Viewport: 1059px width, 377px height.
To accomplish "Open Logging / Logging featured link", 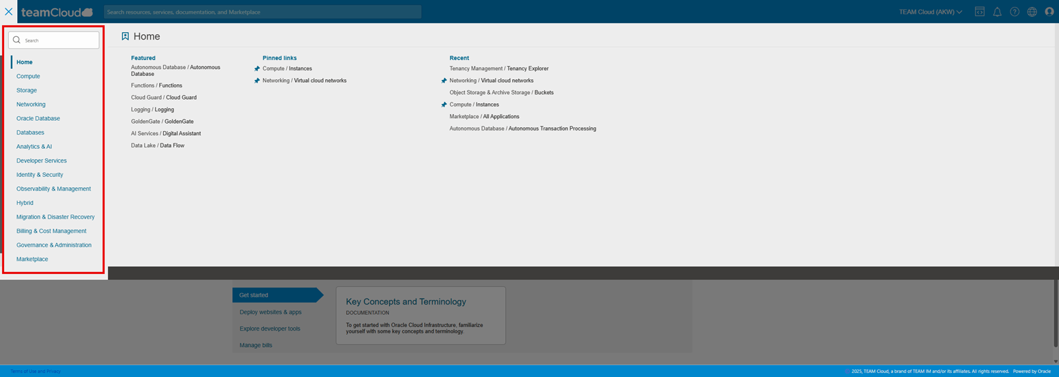I will click(152, 109).
